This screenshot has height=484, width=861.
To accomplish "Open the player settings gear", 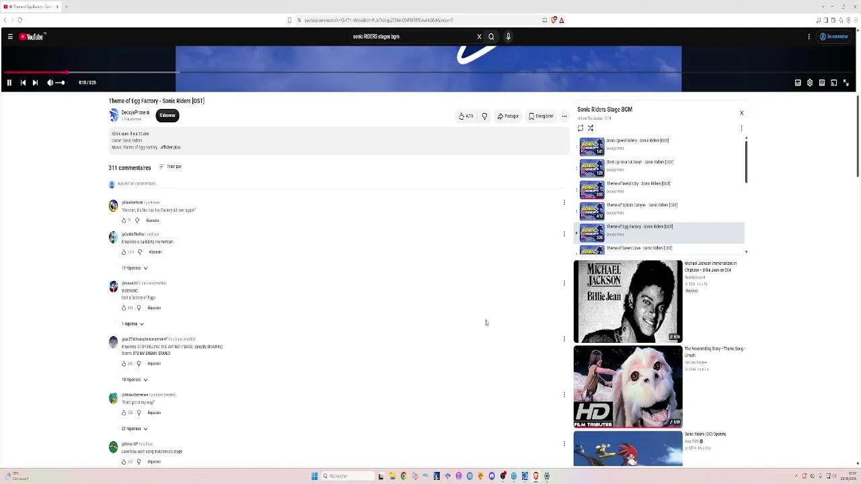I will pyautogui.click(x=810, y=83).
